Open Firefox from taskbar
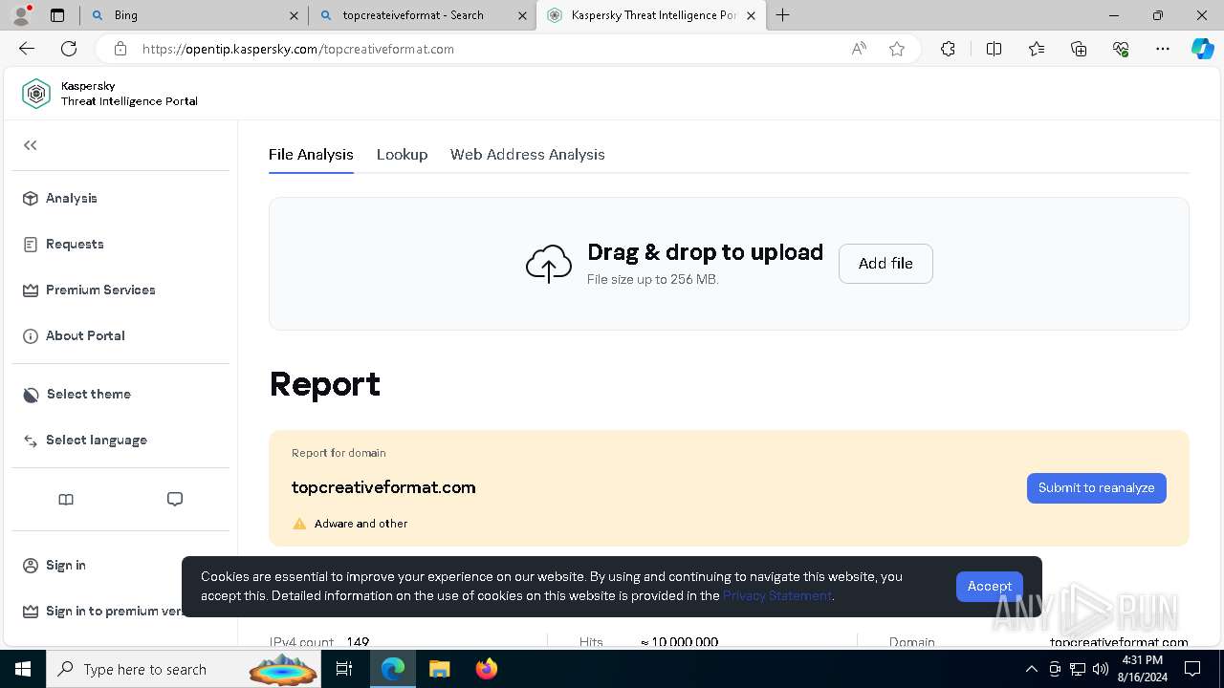Image resolution: width=1224 pixels, height=688 pixels. (x=486, y=669)
